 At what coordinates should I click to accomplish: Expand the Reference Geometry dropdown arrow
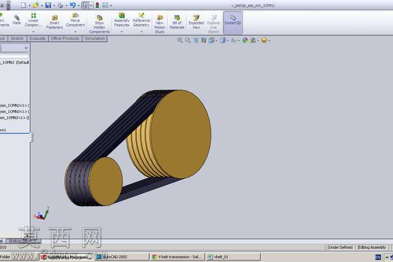click(141, 32)
